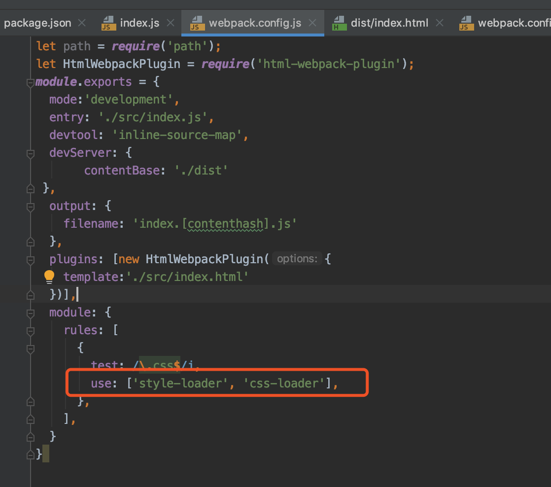Click the JS file icon on index.js tab
This screenshot has width=551, height=487.
[108, 23]
